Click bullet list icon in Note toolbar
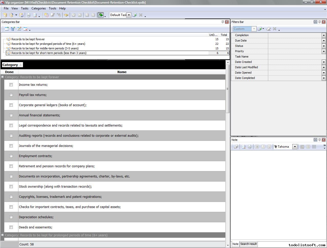 click(314, 147)
